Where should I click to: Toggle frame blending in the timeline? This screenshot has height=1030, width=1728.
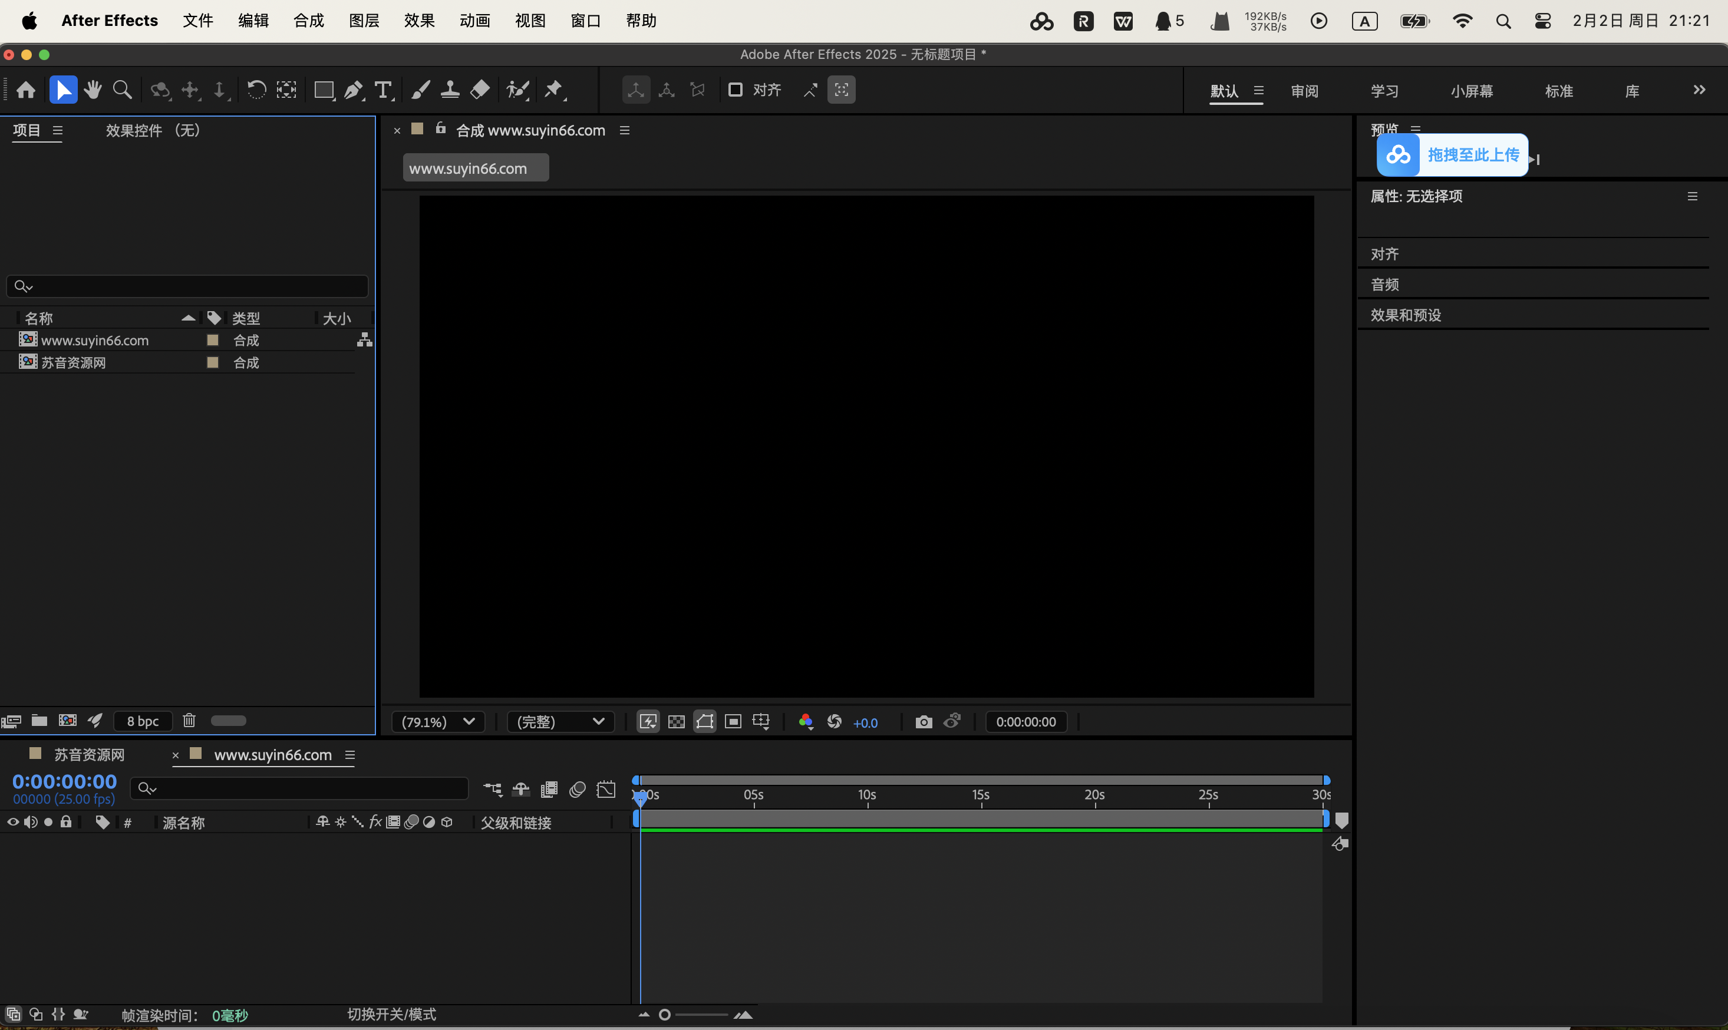point(548,788)
